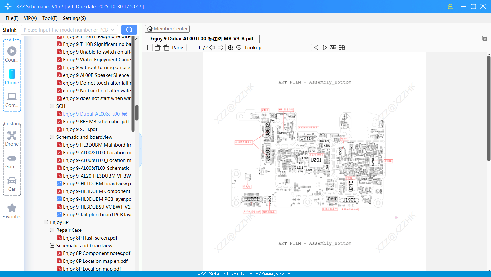Image resolution: width=491 pixels, height=277 pixels.
Task: Click the blue search button
Action: pos(129,30)
